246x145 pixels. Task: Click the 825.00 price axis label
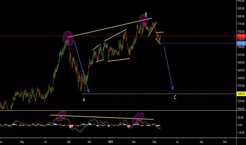pos(241,8)
